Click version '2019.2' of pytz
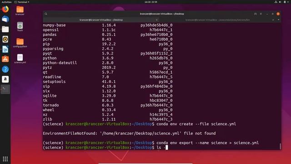Image resolution: width=291 pixels, height=164 pixels. (109, 67)
